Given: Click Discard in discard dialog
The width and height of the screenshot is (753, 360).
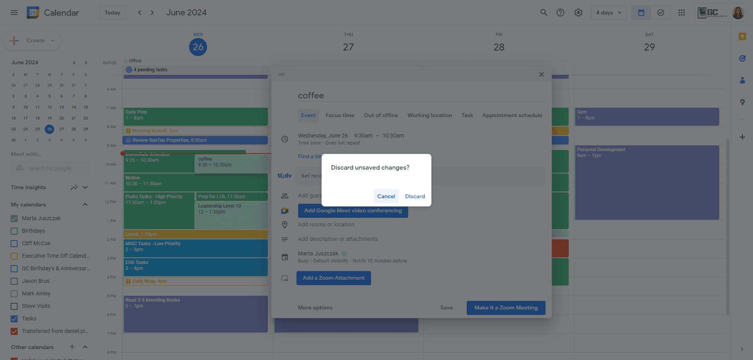Looking at the screenshot, I should point(415,196).
